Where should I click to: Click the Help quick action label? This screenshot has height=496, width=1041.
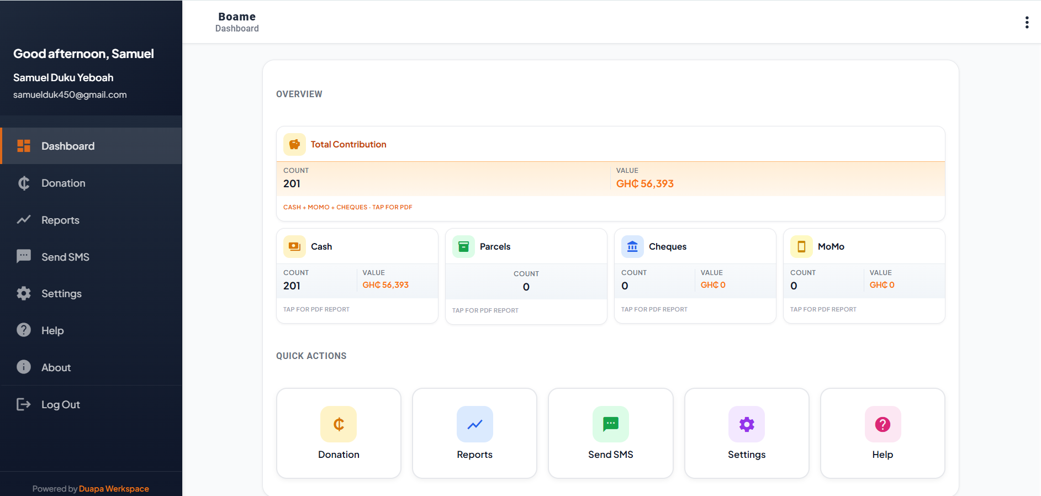point(883,455)
